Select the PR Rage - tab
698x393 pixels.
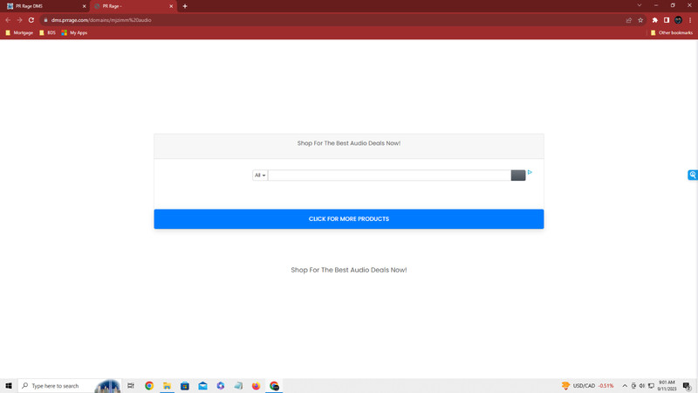coord(132,6)
